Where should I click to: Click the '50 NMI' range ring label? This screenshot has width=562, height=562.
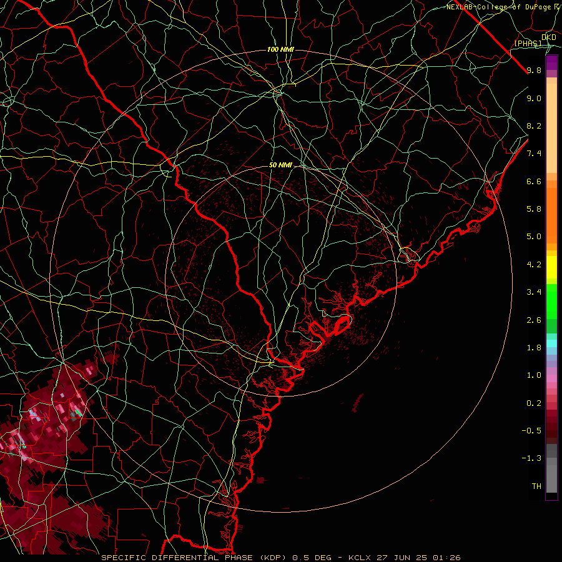[x=280, y=165]
